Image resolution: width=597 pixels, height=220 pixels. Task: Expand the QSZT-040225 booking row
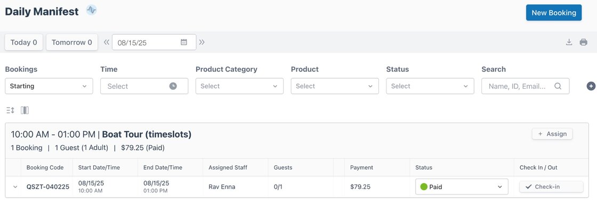tap(15, 187)
